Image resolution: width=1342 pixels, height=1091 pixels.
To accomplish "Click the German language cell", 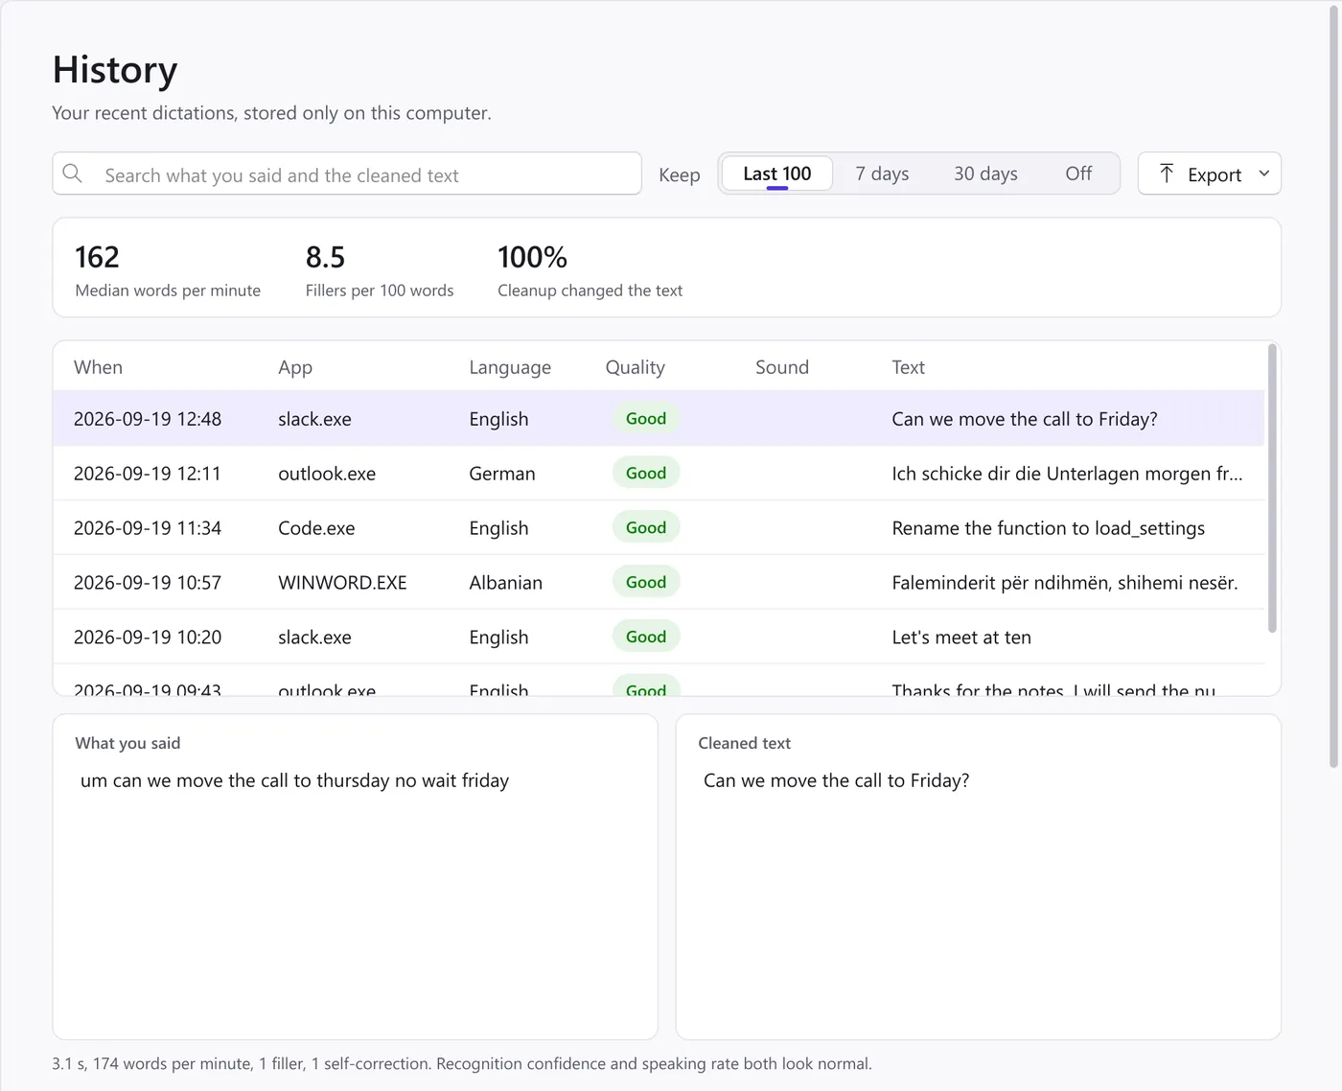I will pyautogui.click(x=502, y=474).
